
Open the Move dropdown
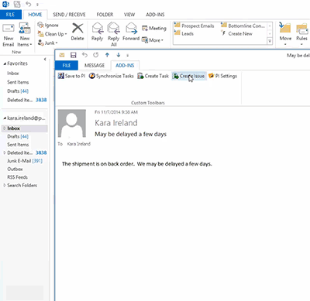pos(285,35)
